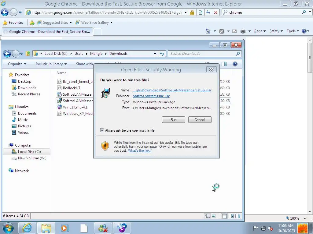Click the IE address bar URL field
The height and width of the screenshot is (234, 313).
[107, 12]
